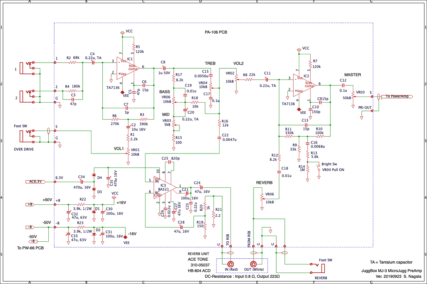This screenshot has width=427, height=284.
Task: Click the IN (Red) connector label
Action: point(231,269)
